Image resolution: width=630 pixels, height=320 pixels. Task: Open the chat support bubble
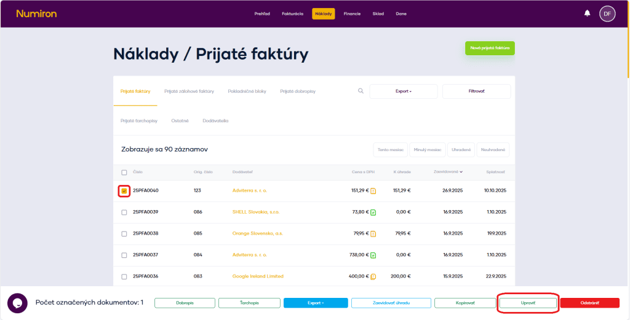(17, 303)
